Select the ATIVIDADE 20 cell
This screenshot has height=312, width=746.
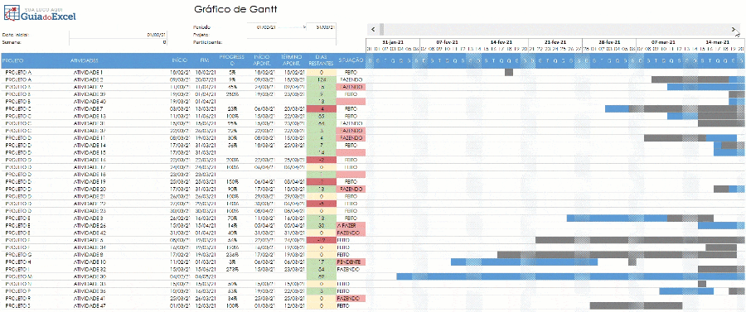coord(90,189)
